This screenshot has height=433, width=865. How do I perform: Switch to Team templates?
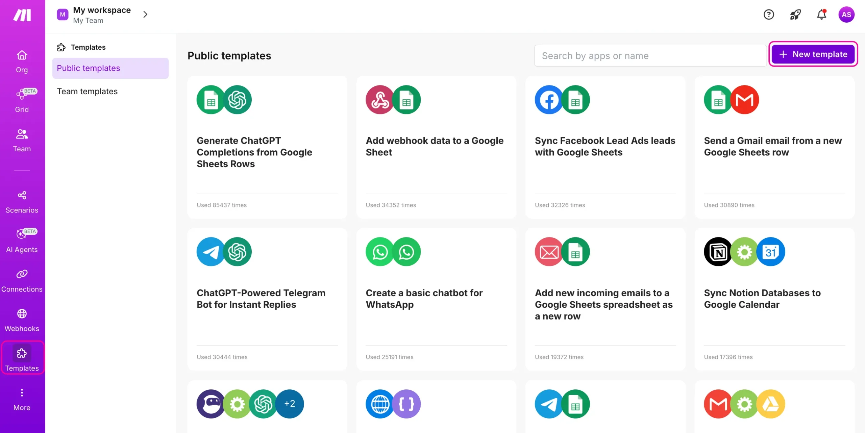tap(87, 91)
